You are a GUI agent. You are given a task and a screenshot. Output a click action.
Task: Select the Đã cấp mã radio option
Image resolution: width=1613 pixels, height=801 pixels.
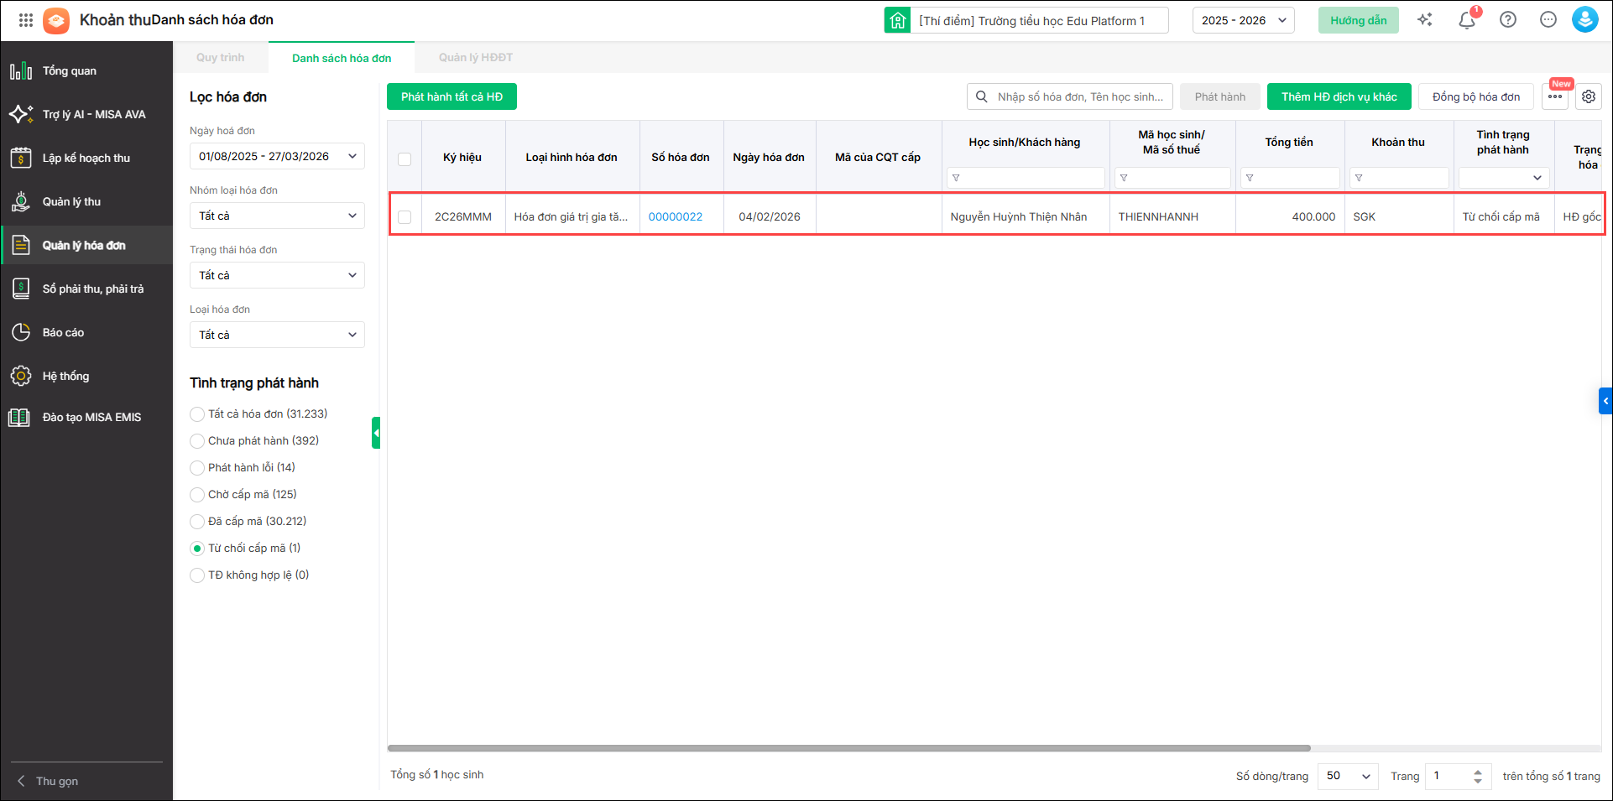(197, 522)
